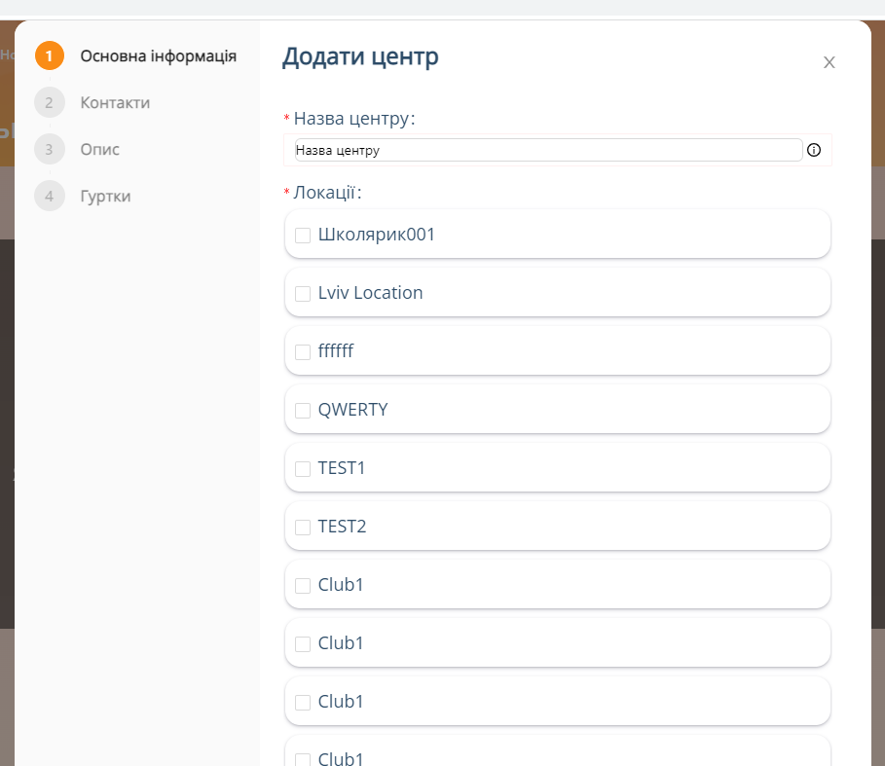Select the QWERTY location checkbox

pos(303,410)
